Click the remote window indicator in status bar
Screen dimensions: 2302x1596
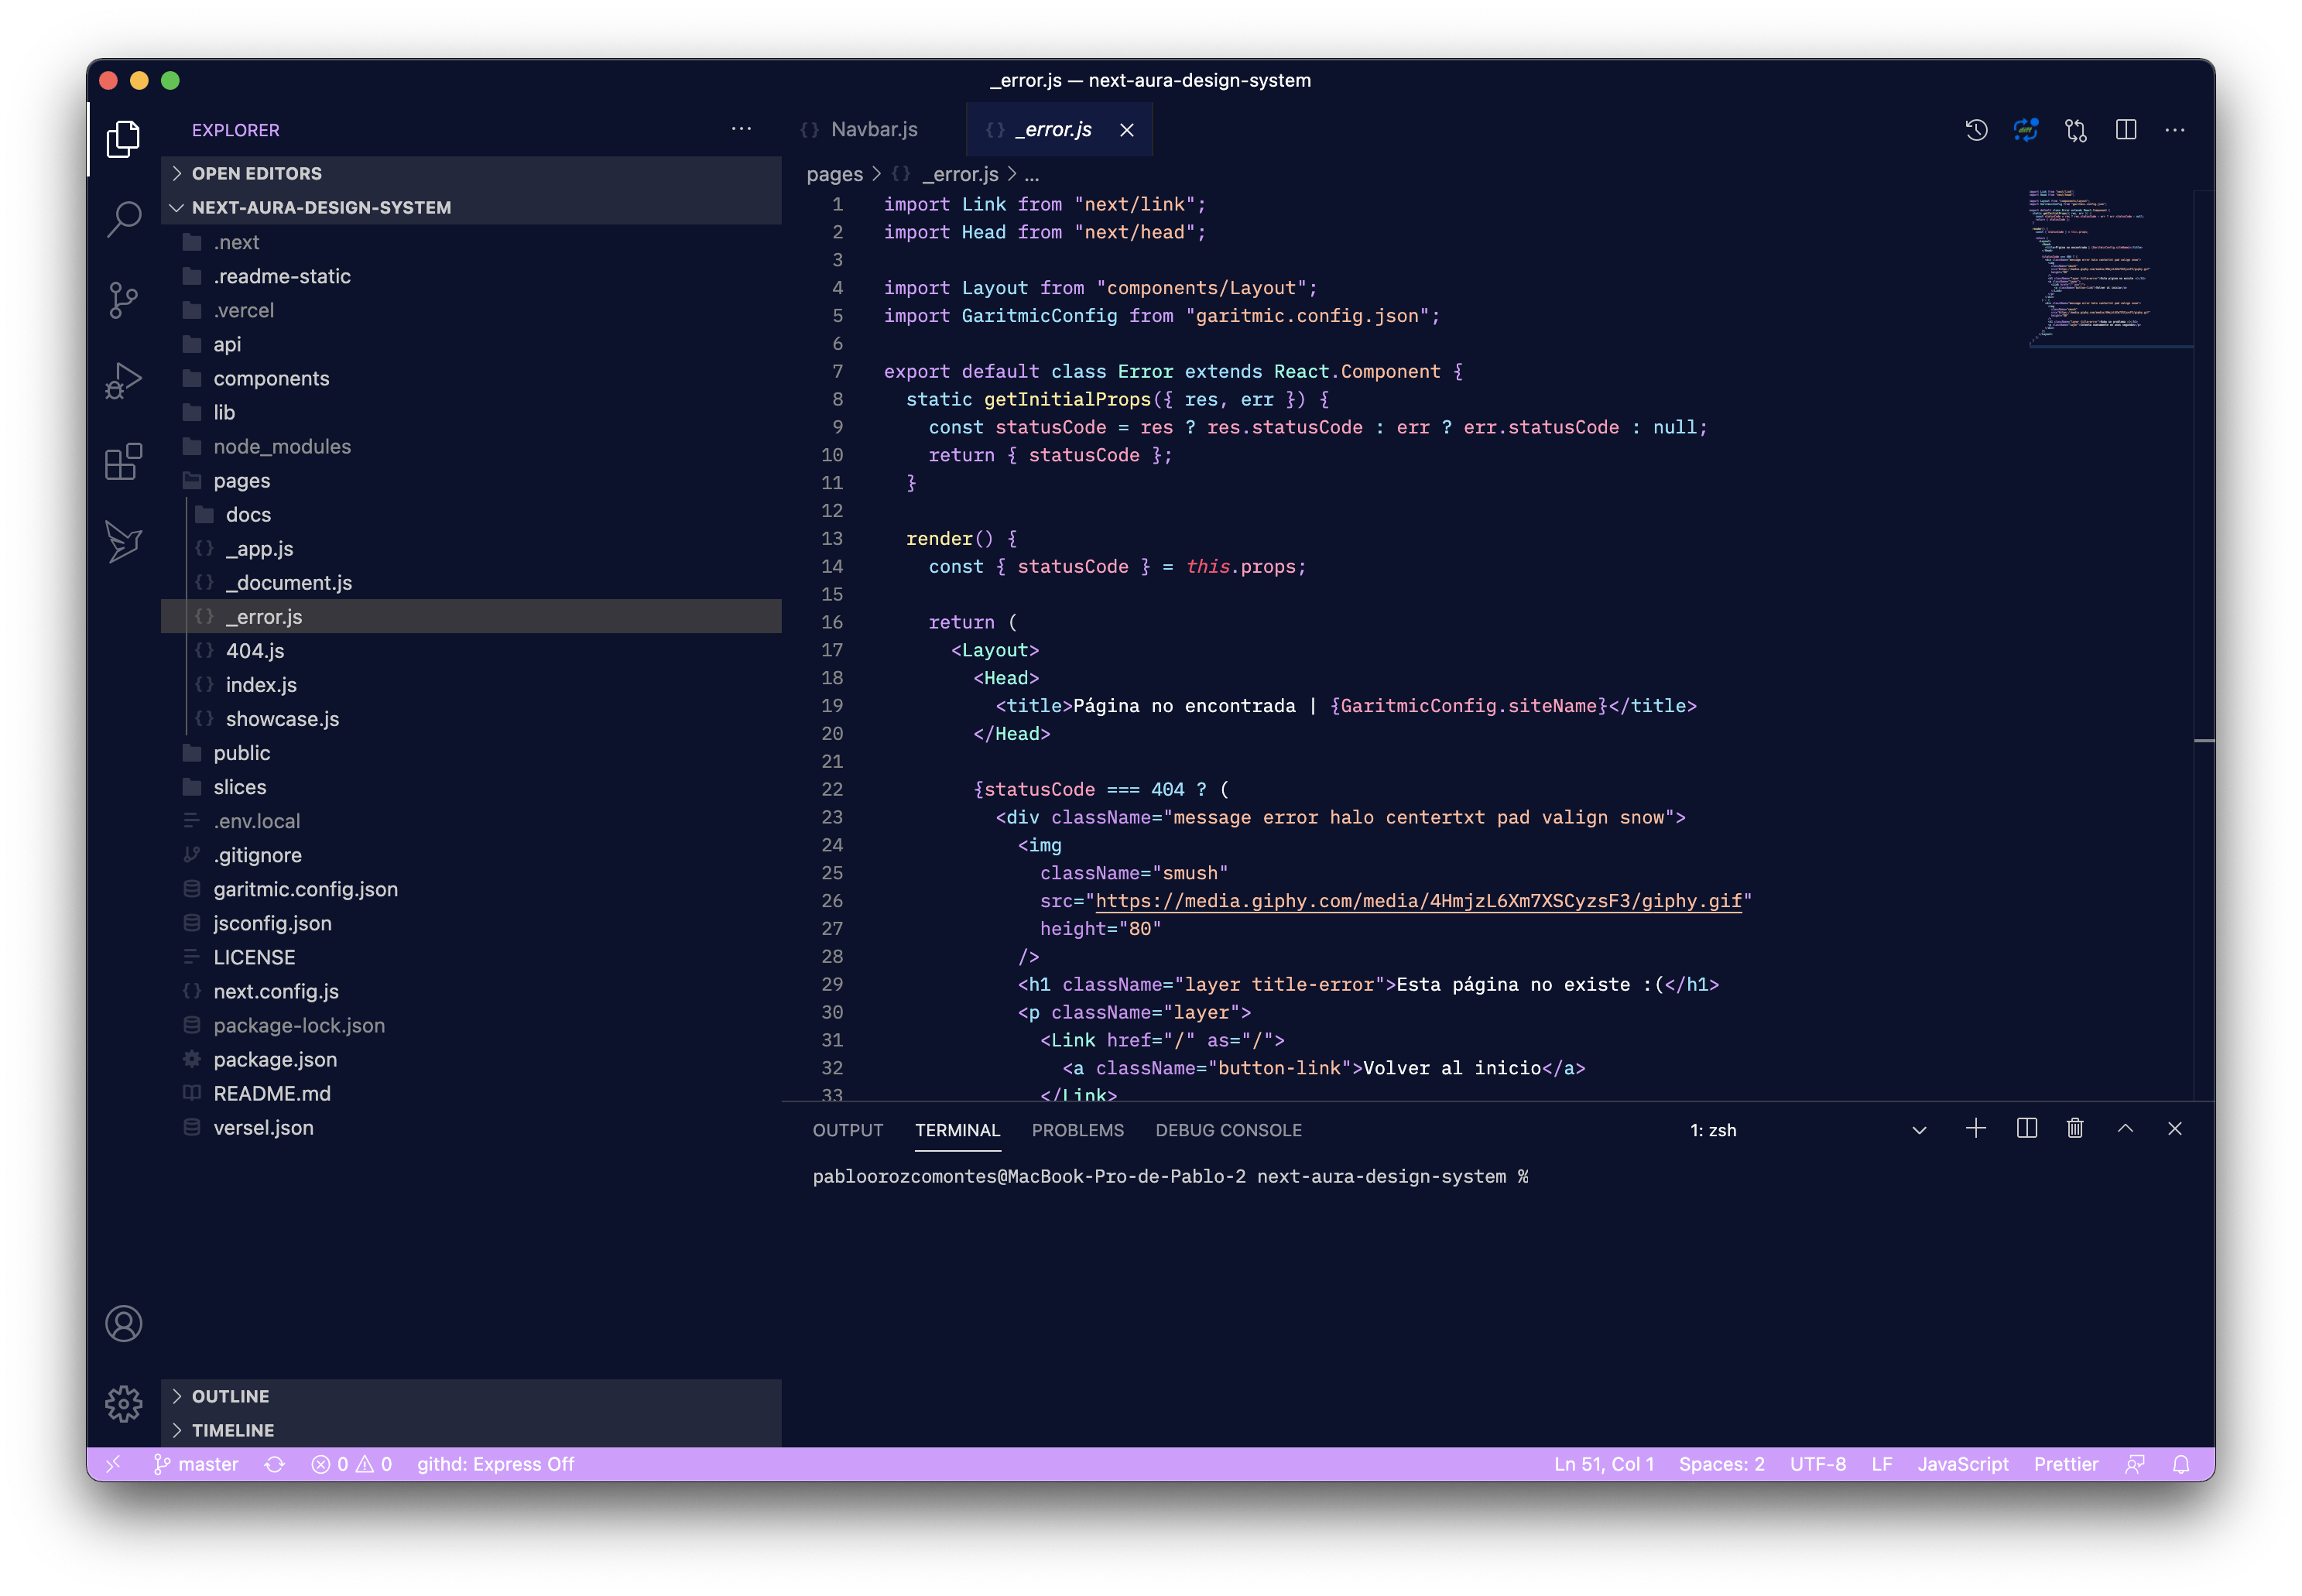coord(113,1464)
